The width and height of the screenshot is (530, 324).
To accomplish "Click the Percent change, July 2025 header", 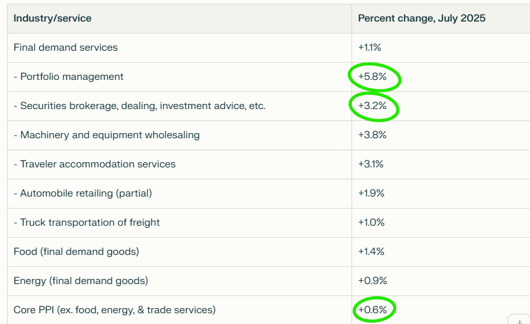I will 422,18.
